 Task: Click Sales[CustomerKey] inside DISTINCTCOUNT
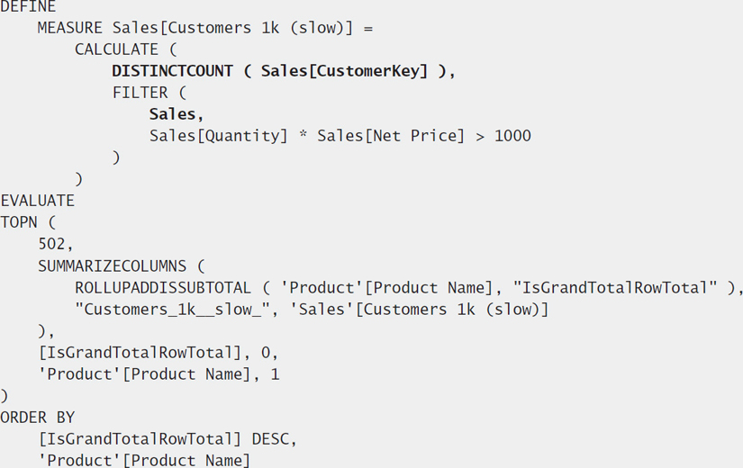[x=345, y=71]
